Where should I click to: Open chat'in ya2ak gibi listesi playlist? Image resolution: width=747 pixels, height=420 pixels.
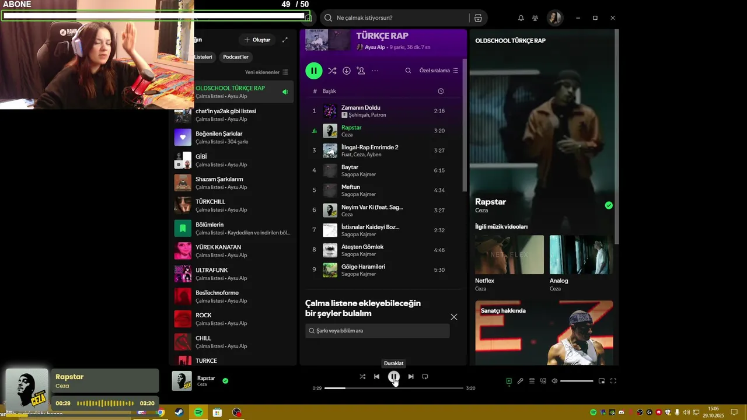click(233, 115)
